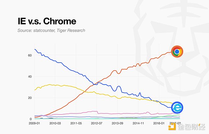Screen dimensions: 209x134
Task: Click the 2010-03 x-axis label
Action: [x=55, y=123]
